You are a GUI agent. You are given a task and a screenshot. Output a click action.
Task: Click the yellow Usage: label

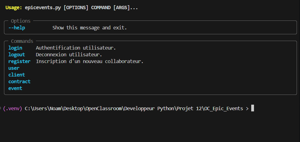(14, 8)
